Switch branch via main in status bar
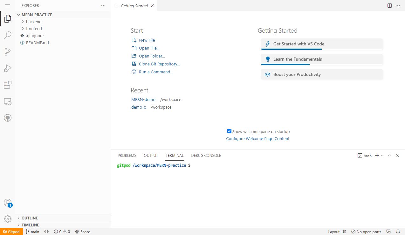This screenshot has width=405, height=235. pyautogui.click(x=32, y=232)
